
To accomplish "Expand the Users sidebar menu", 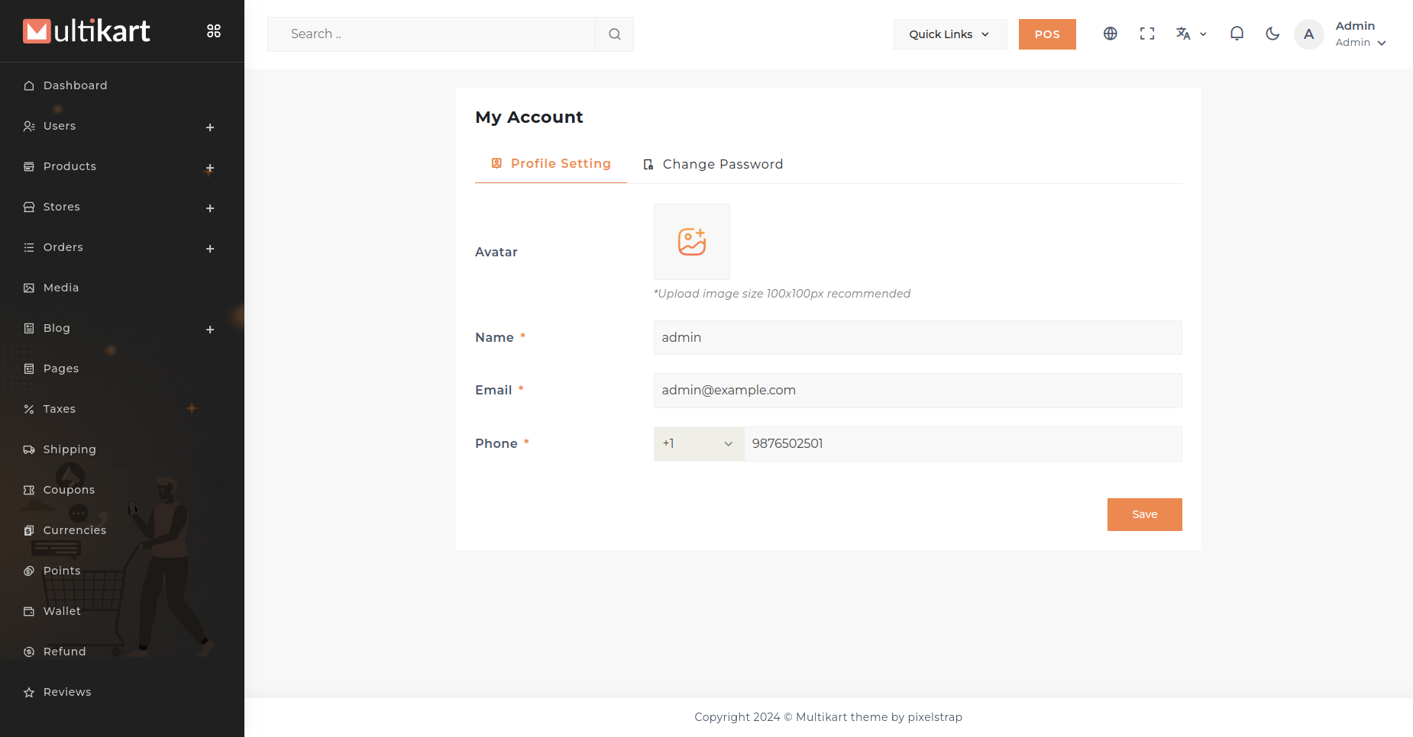I will pyautogui.click(x=210, y=127).
